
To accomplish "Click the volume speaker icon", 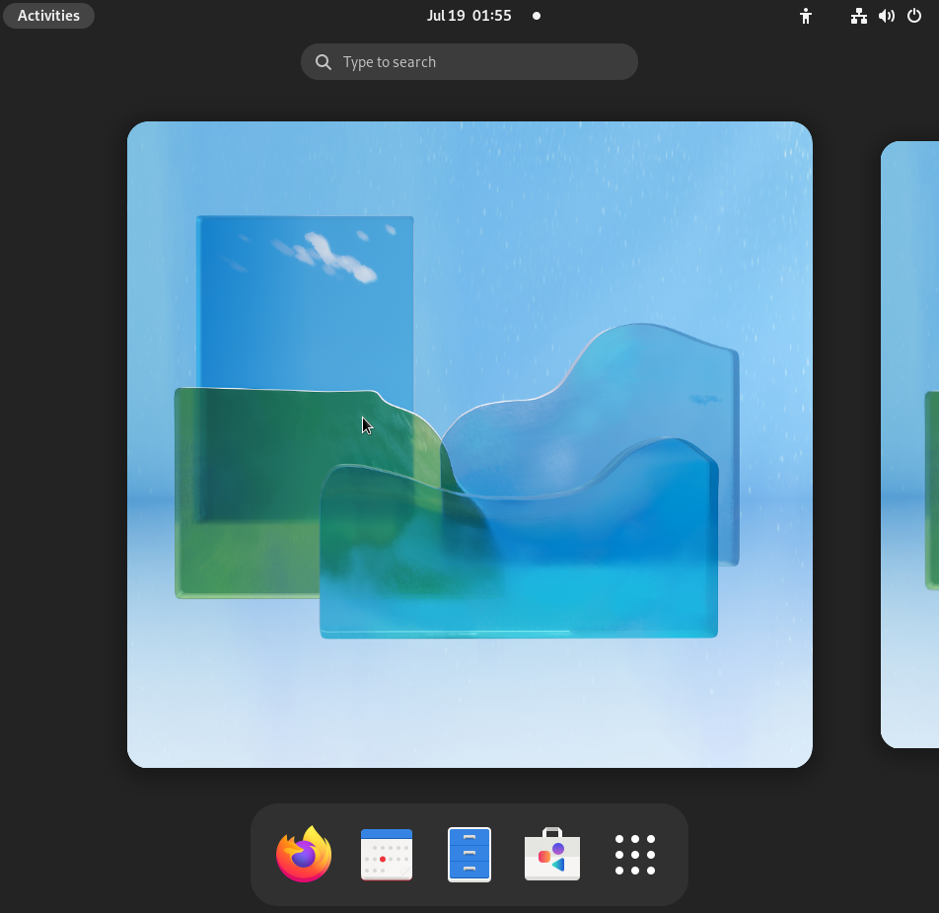I will point(887,16).
